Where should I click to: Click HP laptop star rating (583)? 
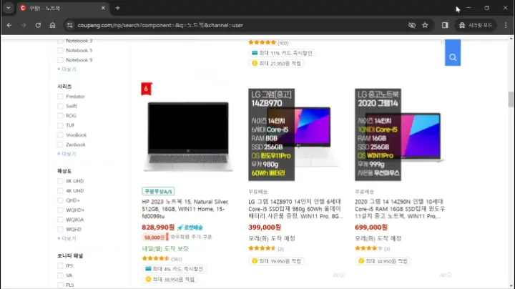point(162,259)
